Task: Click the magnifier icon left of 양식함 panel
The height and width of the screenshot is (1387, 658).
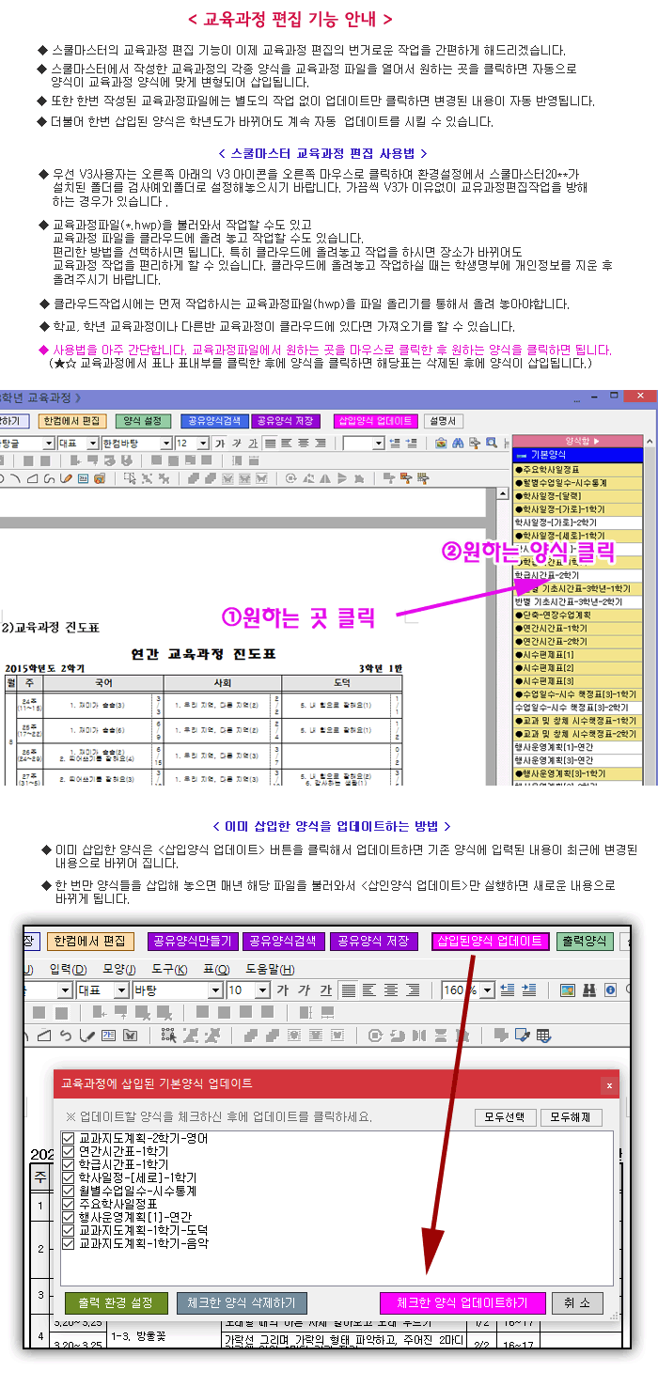Action: pos(491,443)
